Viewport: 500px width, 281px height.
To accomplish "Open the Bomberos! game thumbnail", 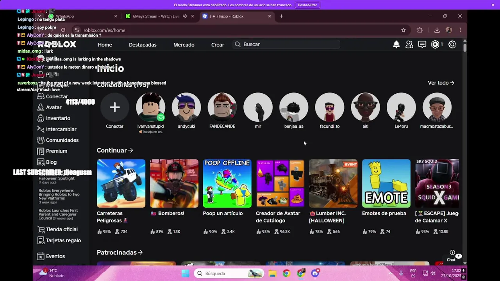I will [x=174, y=183].
